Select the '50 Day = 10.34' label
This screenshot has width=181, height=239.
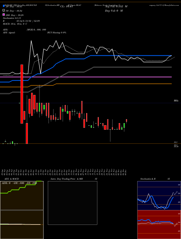[x=14, y=11]
